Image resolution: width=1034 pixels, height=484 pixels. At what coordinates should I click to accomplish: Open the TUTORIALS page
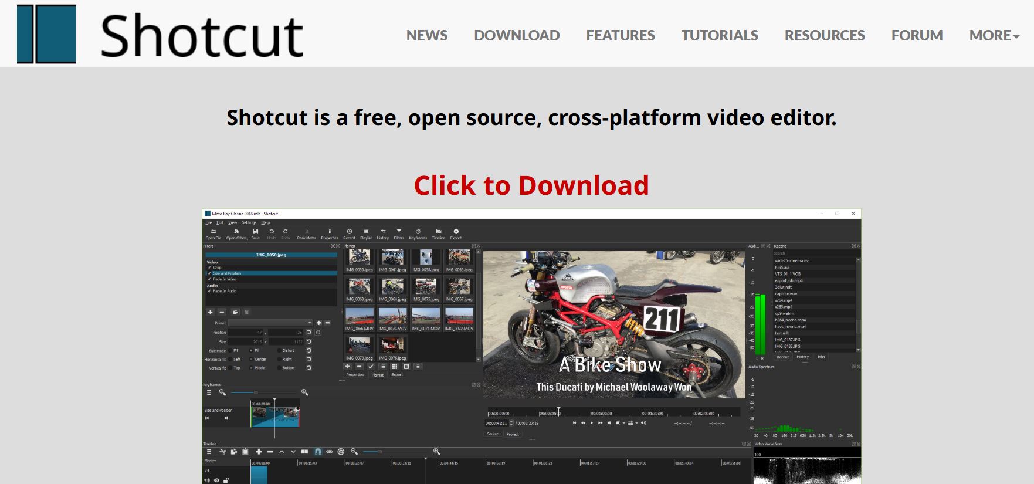tap(720, 35)
